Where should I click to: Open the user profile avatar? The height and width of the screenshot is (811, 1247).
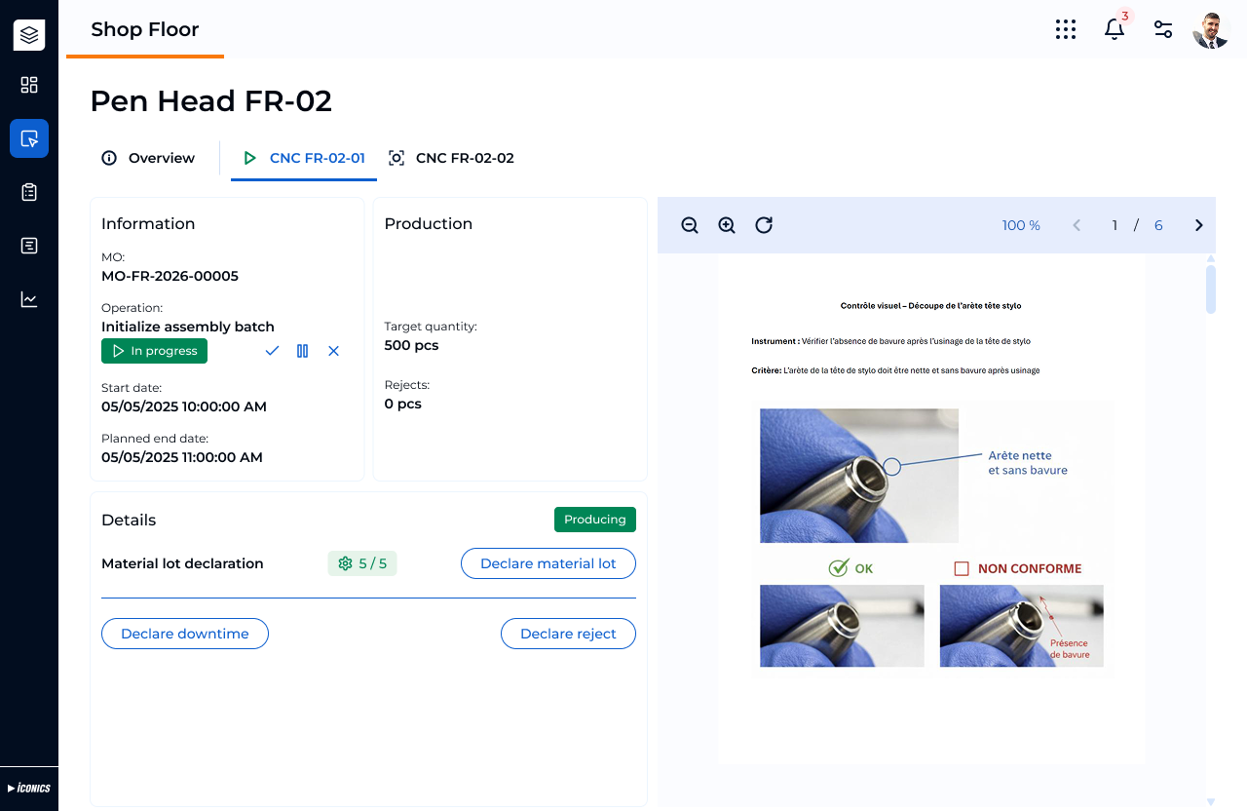pos(1211,30)
